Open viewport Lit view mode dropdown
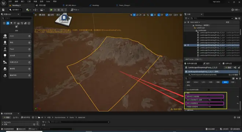Screen dimensions: 242x132 [x=51, y=15]
